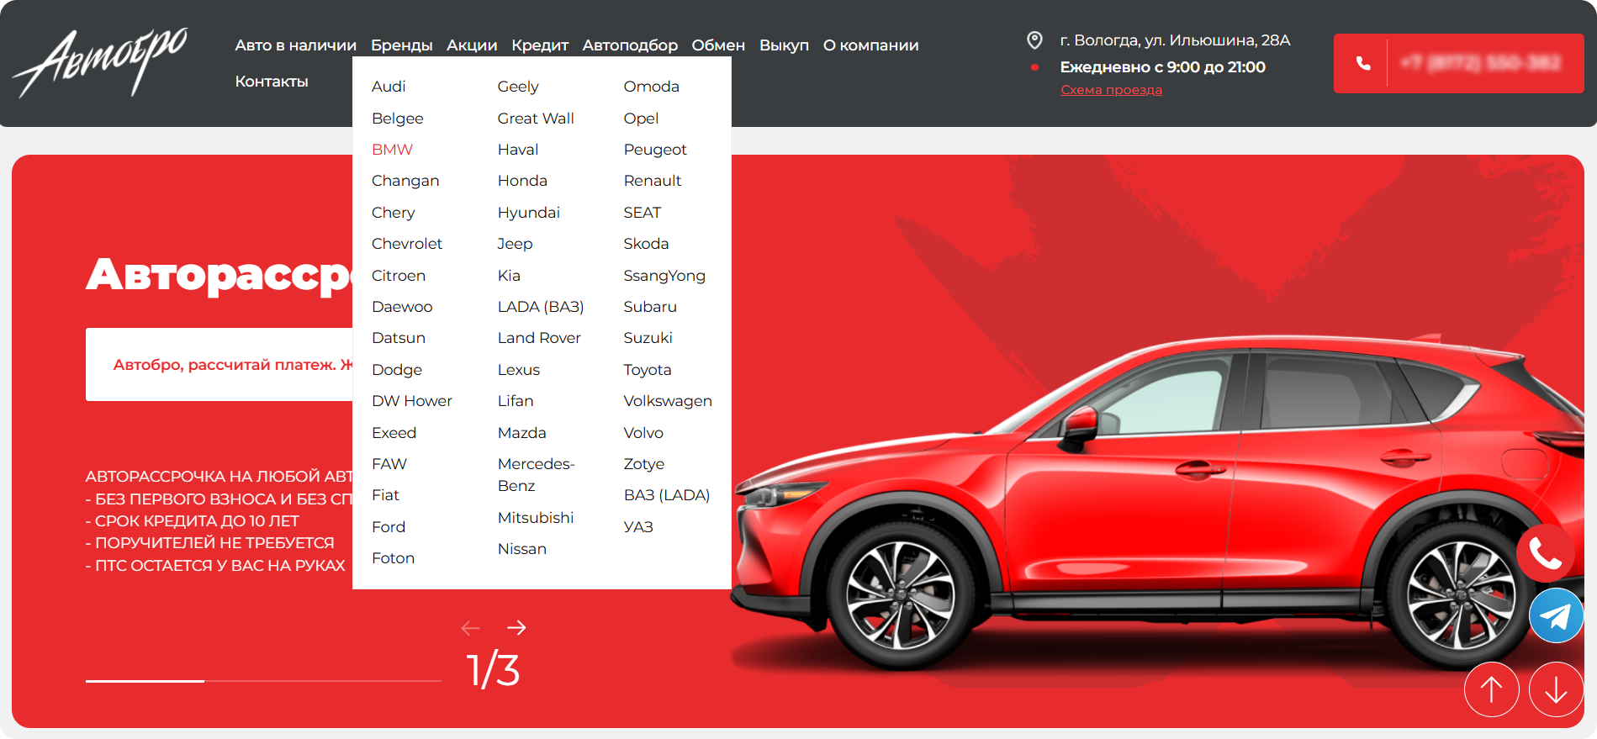Click the Автобро logo
Viewport: 1597px width, 739px height.
pyautogui.click(x=101, y=63)
